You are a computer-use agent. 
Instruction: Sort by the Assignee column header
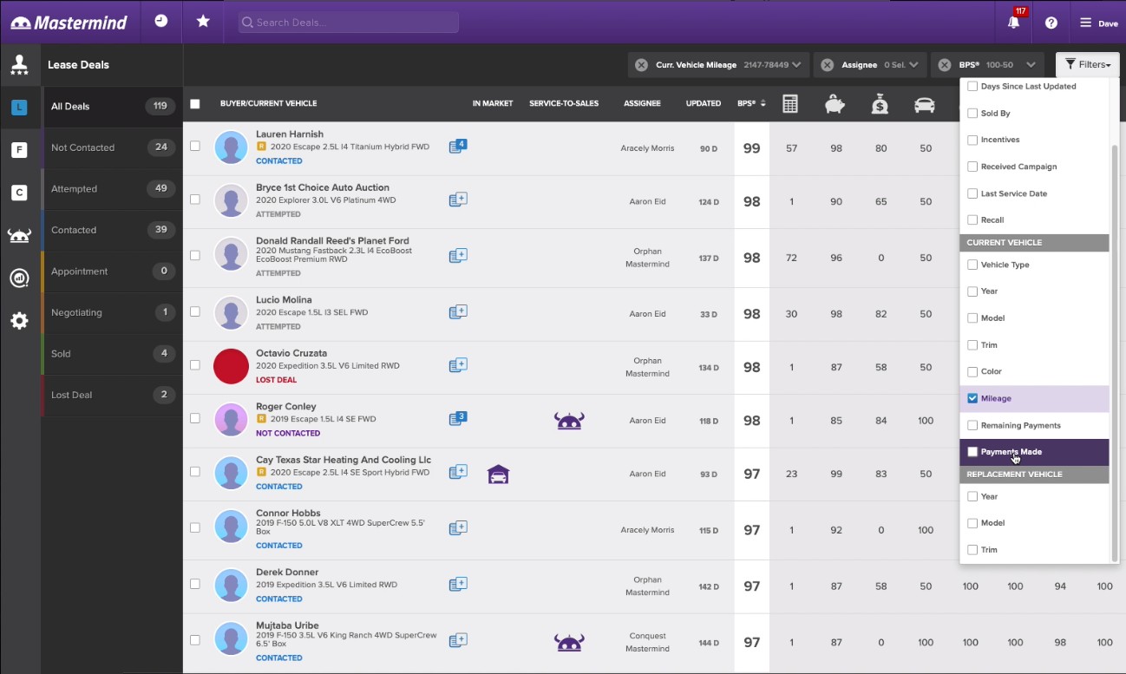click(642, 104)
